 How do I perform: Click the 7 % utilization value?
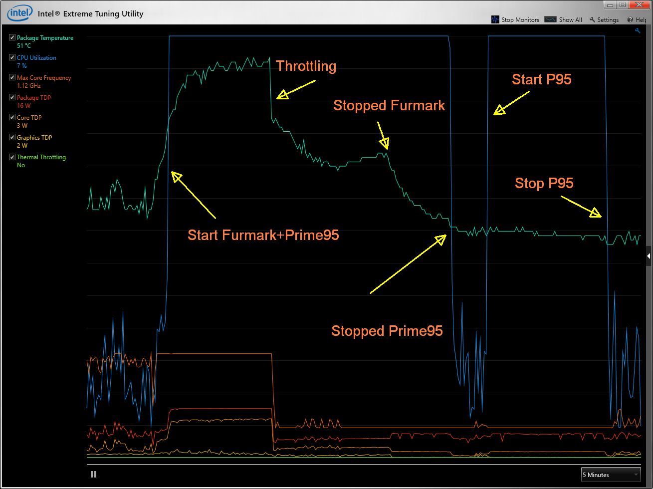coord(22,66)
